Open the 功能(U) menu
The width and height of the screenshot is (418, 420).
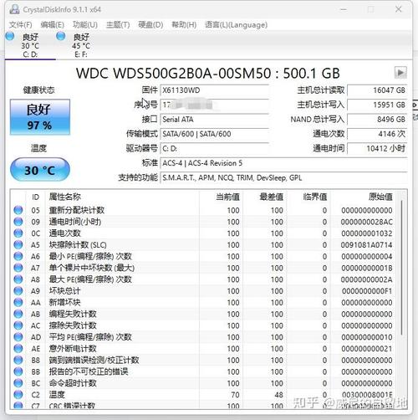pos(85,25)
